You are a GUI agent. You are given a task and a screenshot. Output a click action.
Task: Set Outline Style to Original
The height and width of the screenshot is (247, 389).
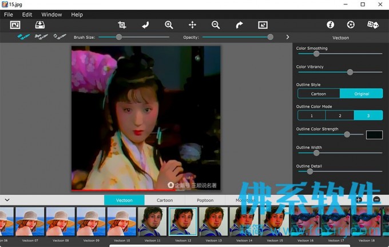tap(362, 94)
